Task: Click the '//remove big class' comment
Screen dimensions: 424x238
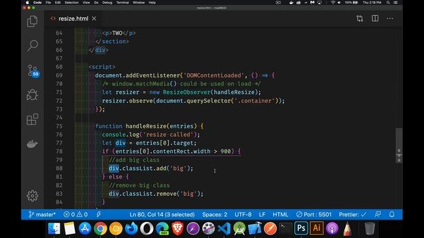Action: coord(139,185)
